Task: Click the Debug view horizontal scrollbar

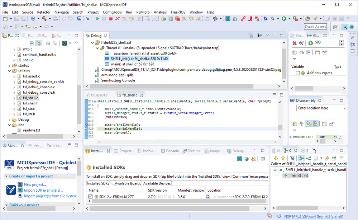Action: pyautogui.click(x=171, y=86)
